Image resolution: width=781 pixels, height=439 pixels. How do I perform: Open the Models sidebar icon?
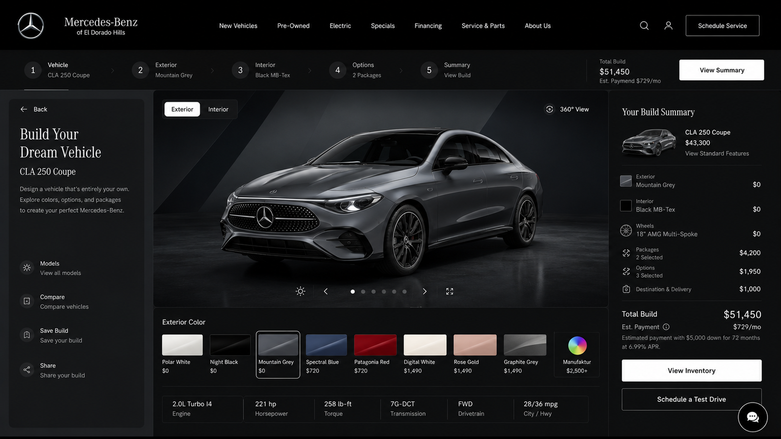click(x=27, y=268)
